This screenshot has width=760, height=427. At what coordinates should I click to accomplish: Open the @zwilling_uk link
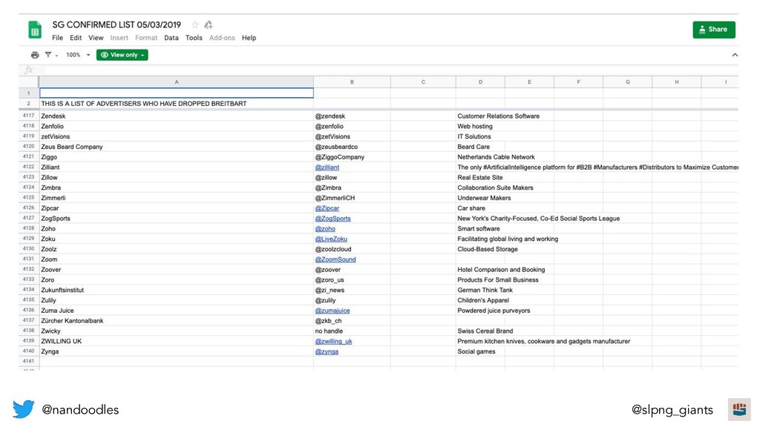333,341
